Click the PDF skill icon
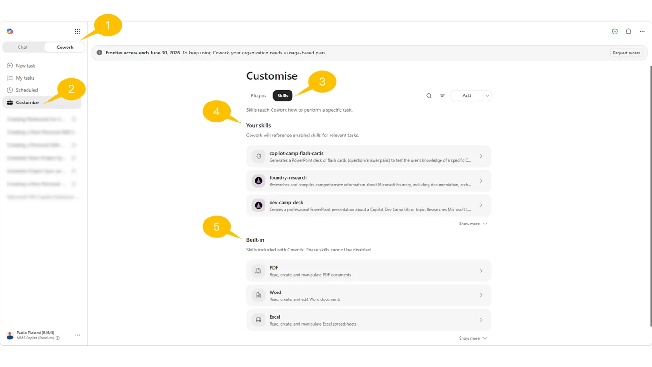The width and height of the screenshot is (652, 367). [258, 271]
